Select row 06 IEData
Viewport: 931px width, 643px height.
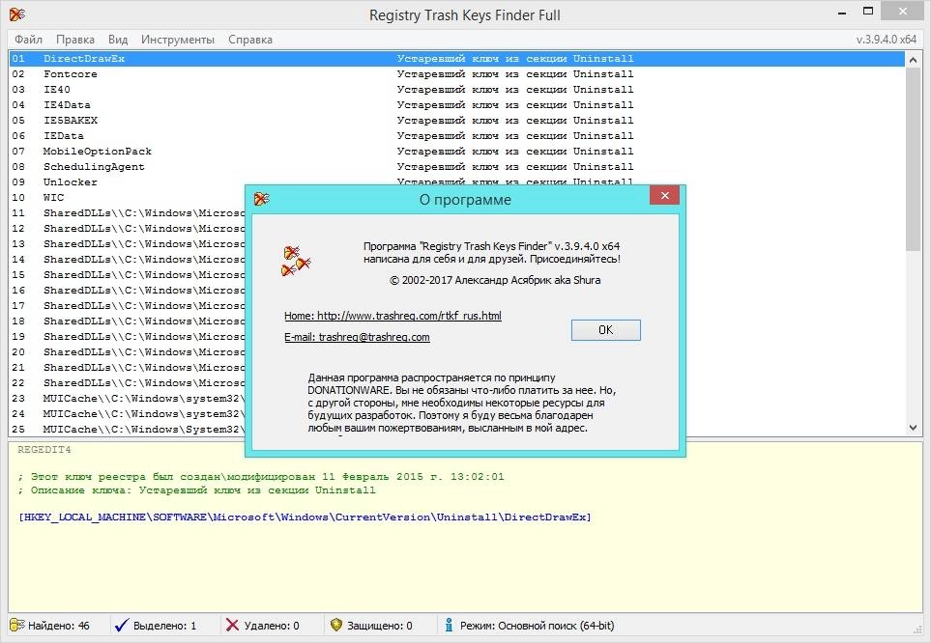click(456, 136)
